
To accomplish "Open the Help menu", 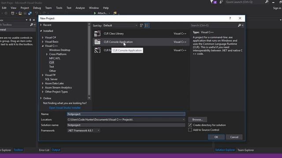I will click(106, 8).
